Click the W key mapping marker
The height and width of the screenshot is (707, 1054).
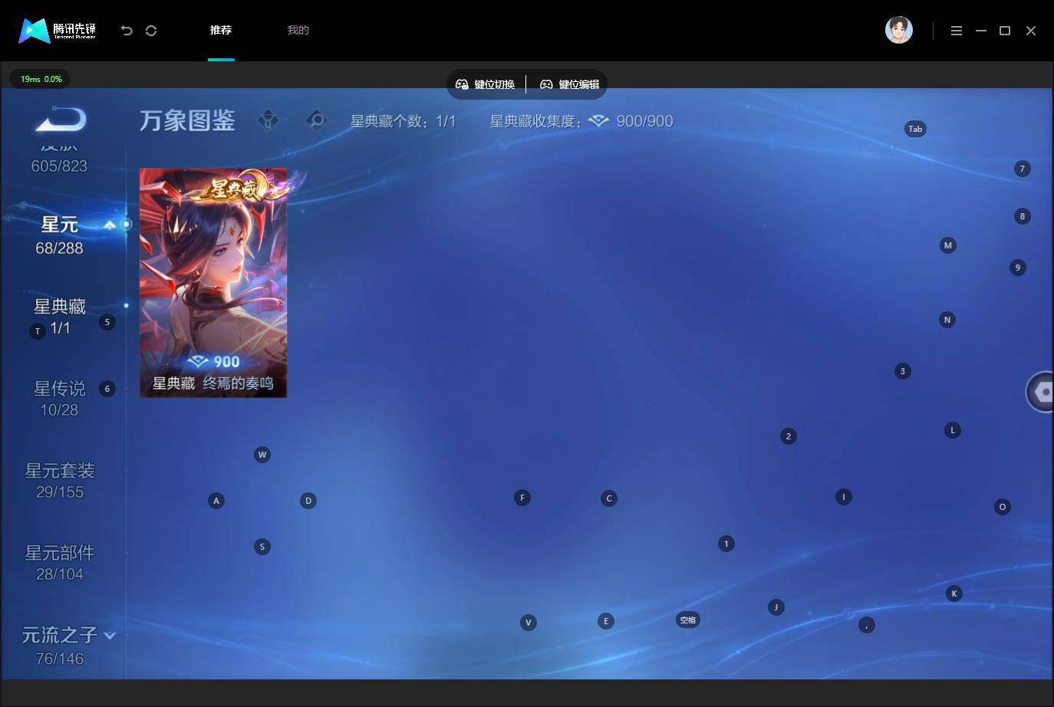click(262, 455)
